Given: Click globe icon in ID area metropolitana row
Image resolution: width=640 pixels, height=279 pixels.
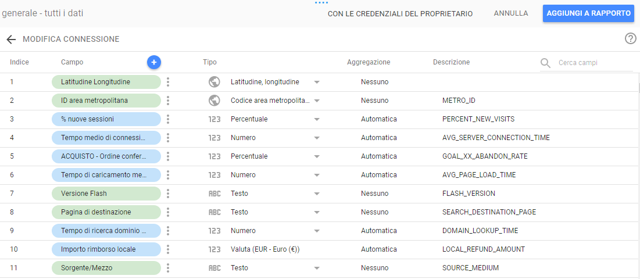Looking at the screenshot, I should pos(214,101).
